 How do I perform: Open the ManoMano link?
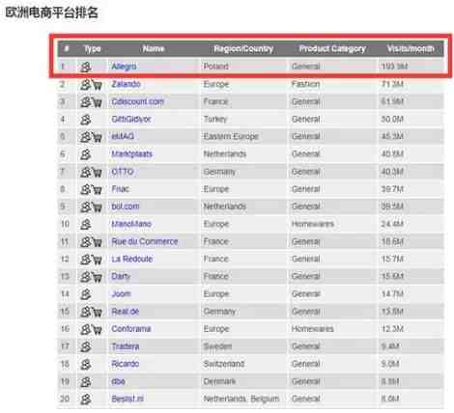click(131, 224)
